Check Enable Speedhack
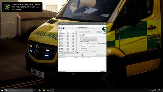163x92 pixels. (x=98, y=43)
